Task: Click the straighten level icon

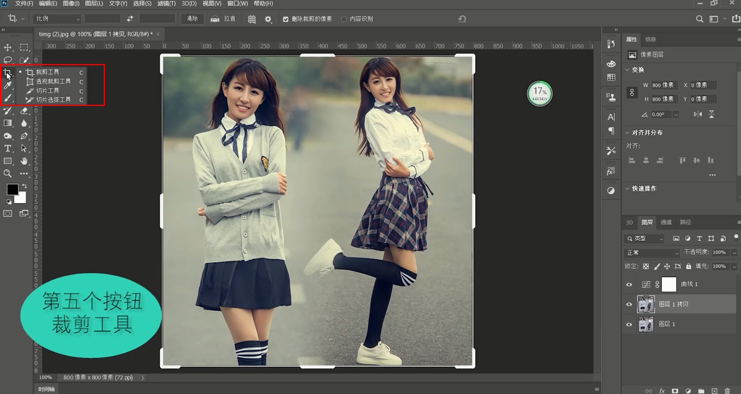Action: pyautogui.click(x=215, y=19)
